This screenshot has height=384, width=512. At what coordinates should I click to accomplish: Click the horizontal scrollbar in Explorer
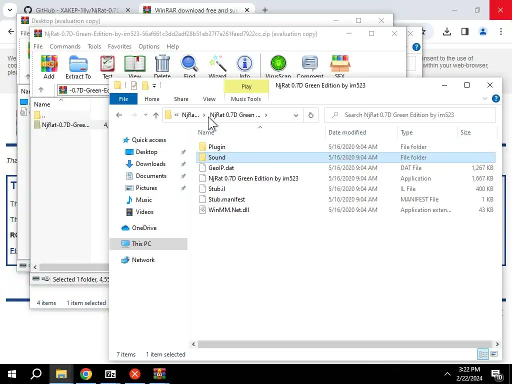click(x=345, y=344)
